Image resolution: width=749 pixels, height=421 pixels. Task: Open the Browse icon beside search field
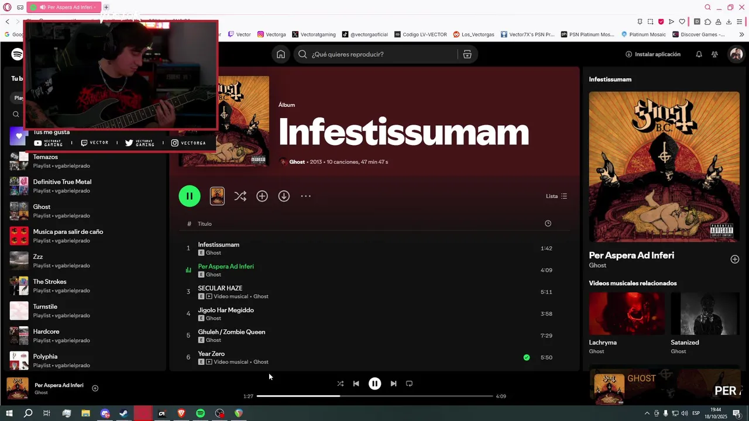467,54
